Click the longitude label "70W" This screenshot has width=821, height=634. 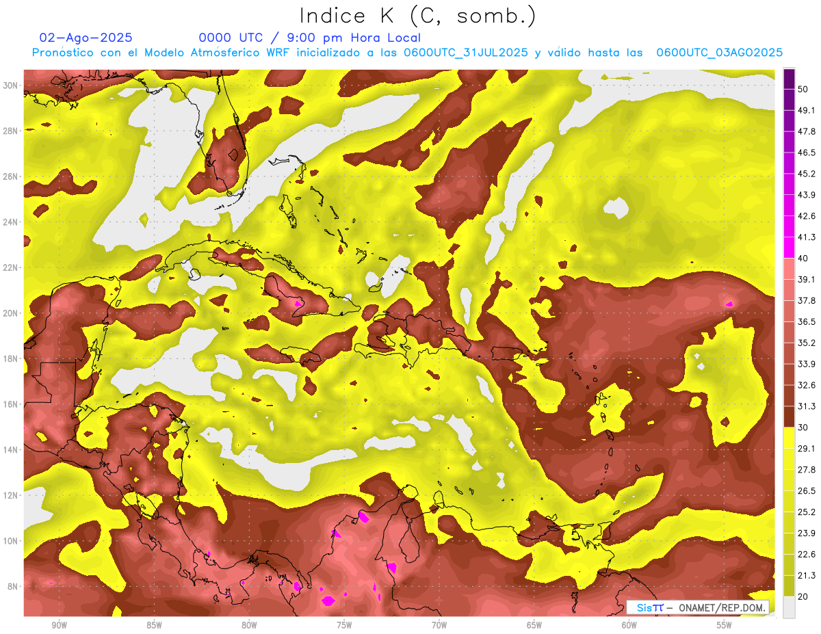coord(439,625)
